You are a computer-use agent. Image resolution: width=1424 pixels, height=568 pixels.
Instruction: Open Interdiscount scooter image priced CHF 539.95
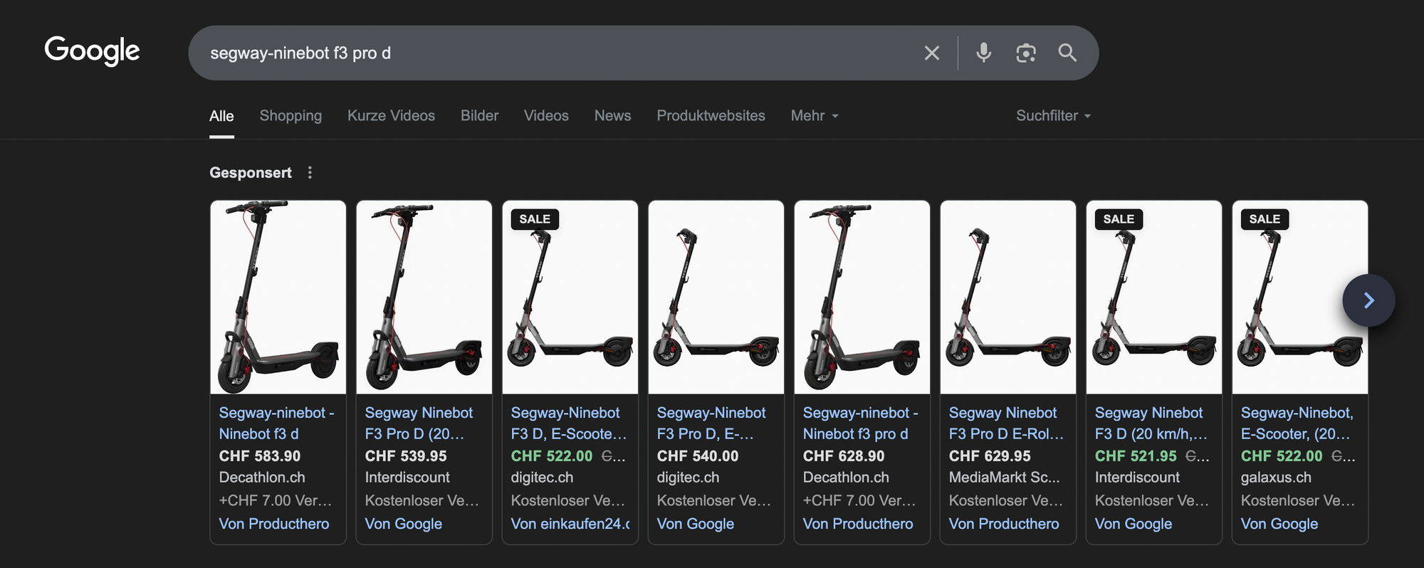coord(424,298)
